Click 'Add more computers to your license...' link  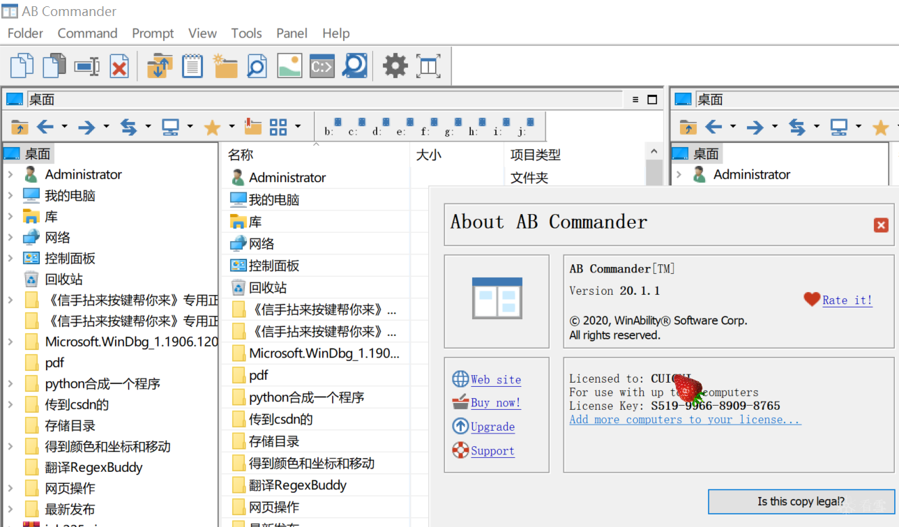point(685,420)
